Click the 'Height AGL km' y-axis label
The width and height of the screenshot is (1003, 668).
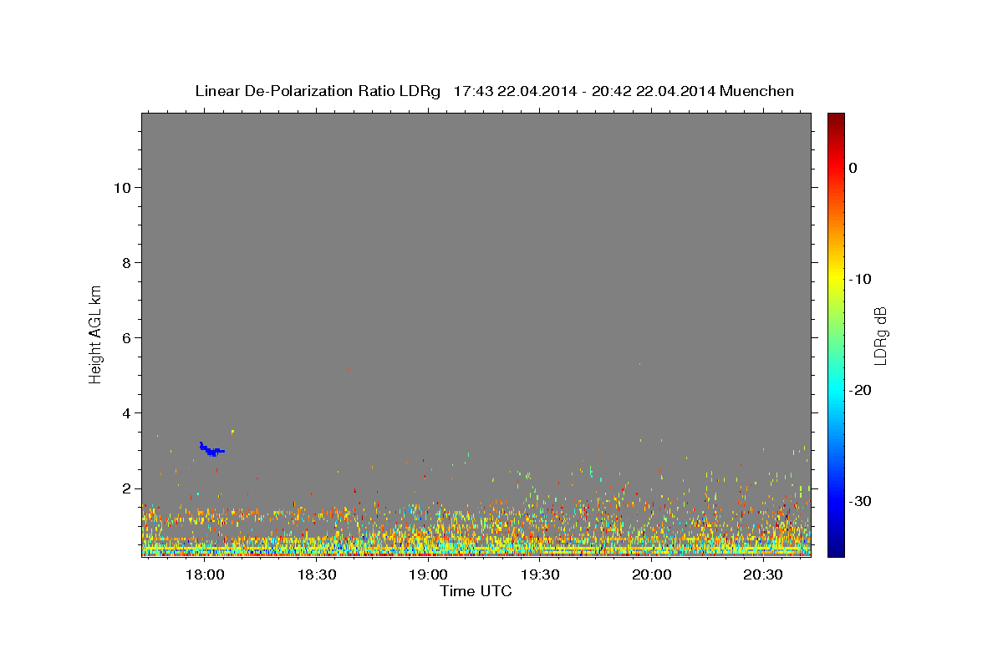pyautogui.click(x=96, y=334)
